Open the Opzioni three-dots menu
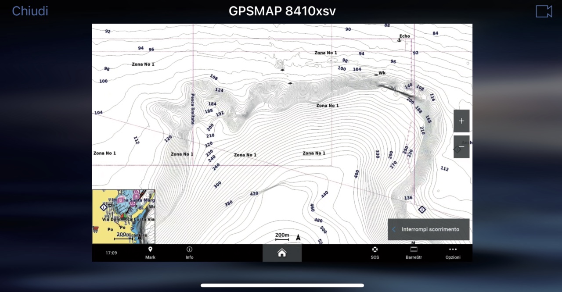The height and width of the screenshot is (292, 562). [453, 249]
